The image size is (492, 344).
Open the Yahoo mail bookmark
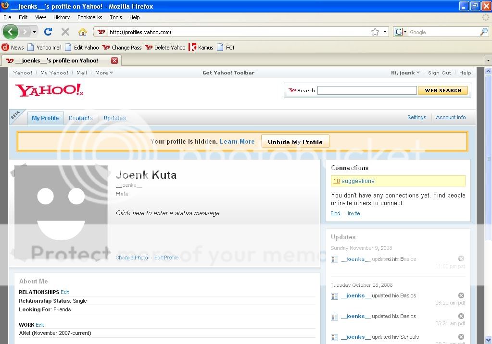(45, 48)
